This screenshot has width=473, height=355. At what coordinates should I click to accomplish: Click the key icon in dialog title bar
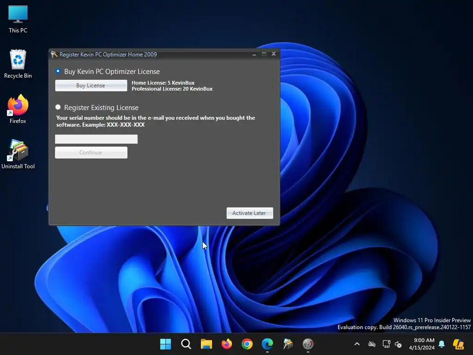pyautogui.click(x=54, y=55)
